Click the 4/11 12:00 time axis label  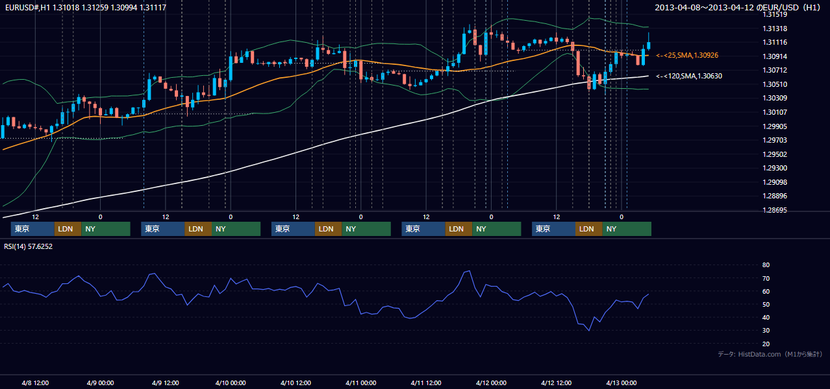click(425, 383)
